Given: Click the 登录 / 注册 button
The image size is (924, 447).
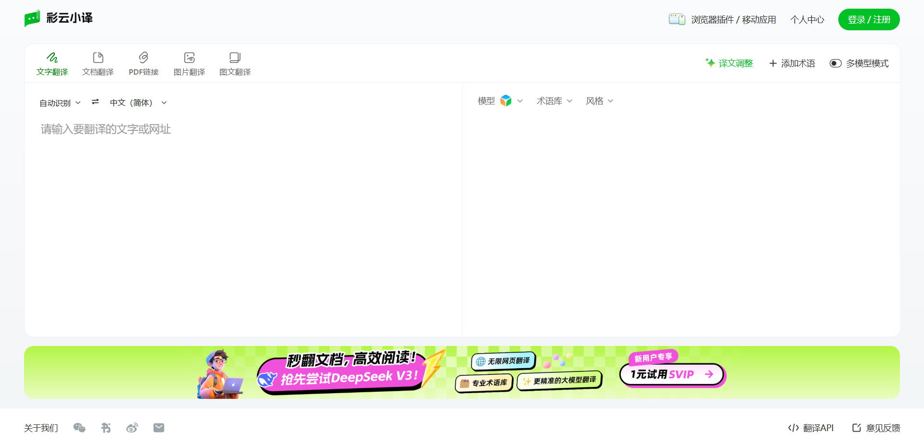Looking at the screenshot, I should point(869,19).
